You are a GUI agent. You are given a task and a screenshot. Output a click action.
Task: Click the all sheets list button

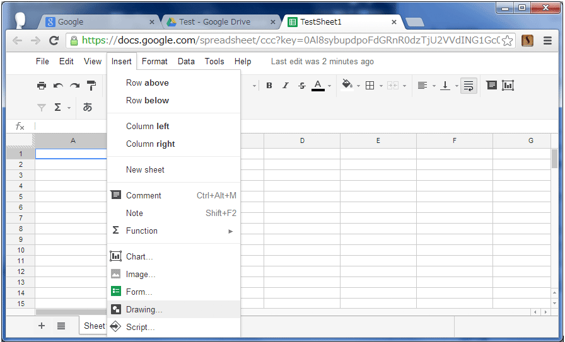pyautogui.click(x=61, y=326)
